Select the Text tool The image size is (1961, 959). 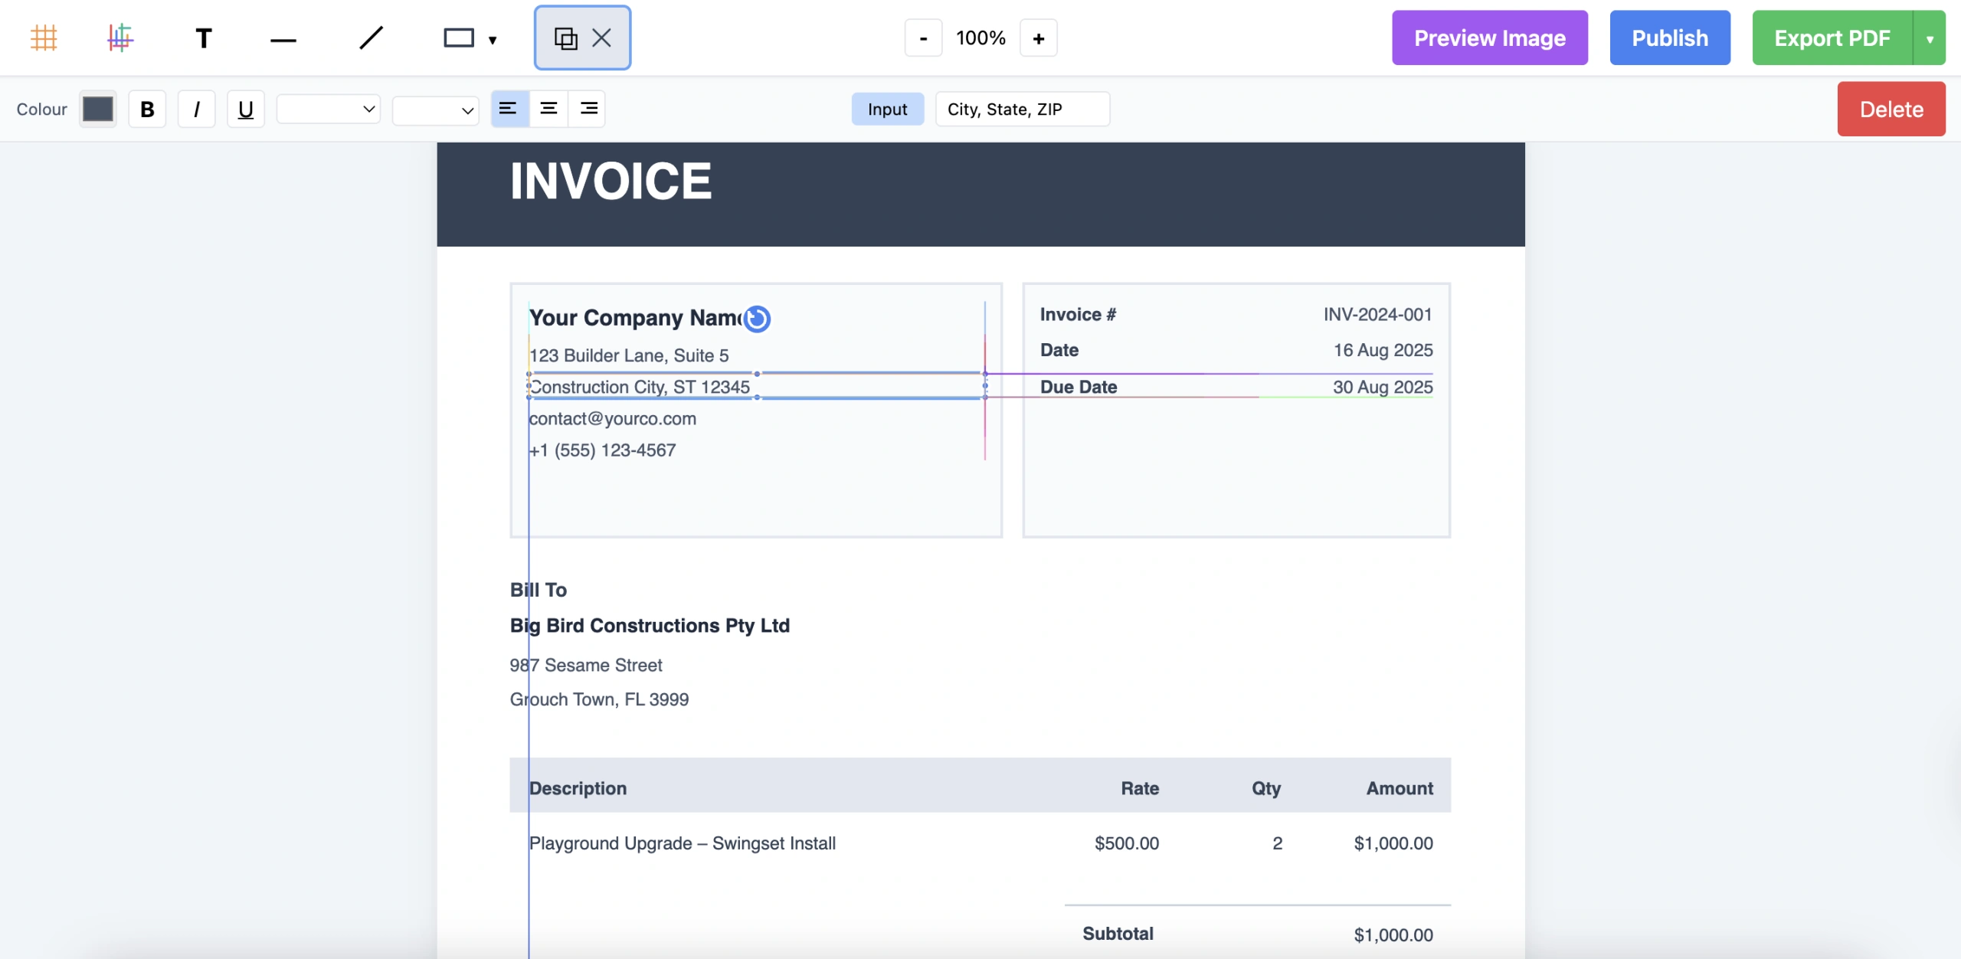[x=203, y=38]
